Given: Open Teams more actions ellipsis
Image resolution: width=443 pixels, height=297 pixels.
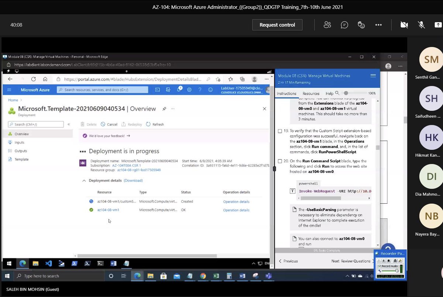Looking at the screenshot, I should click(378, 25).
